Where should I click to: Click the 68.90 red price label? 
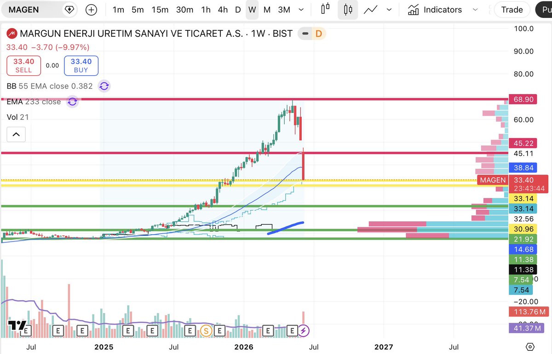point(523,99)
